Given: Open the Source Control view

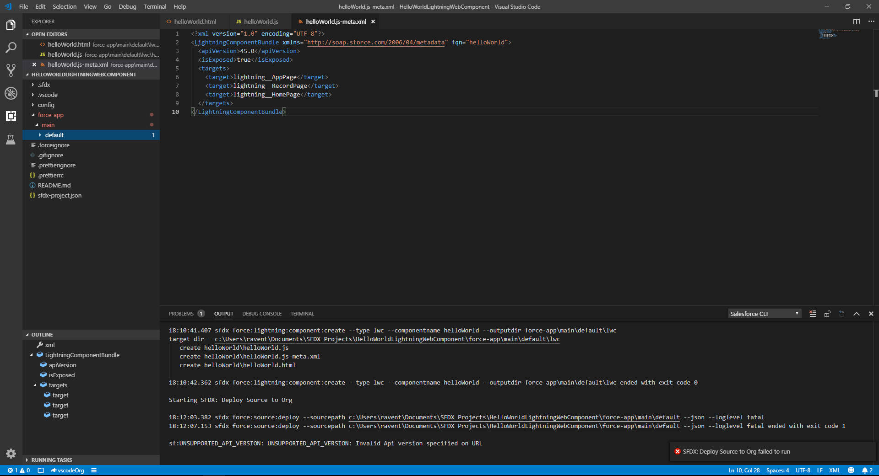Looking at the screenshot, I should [x=11, y=70].
